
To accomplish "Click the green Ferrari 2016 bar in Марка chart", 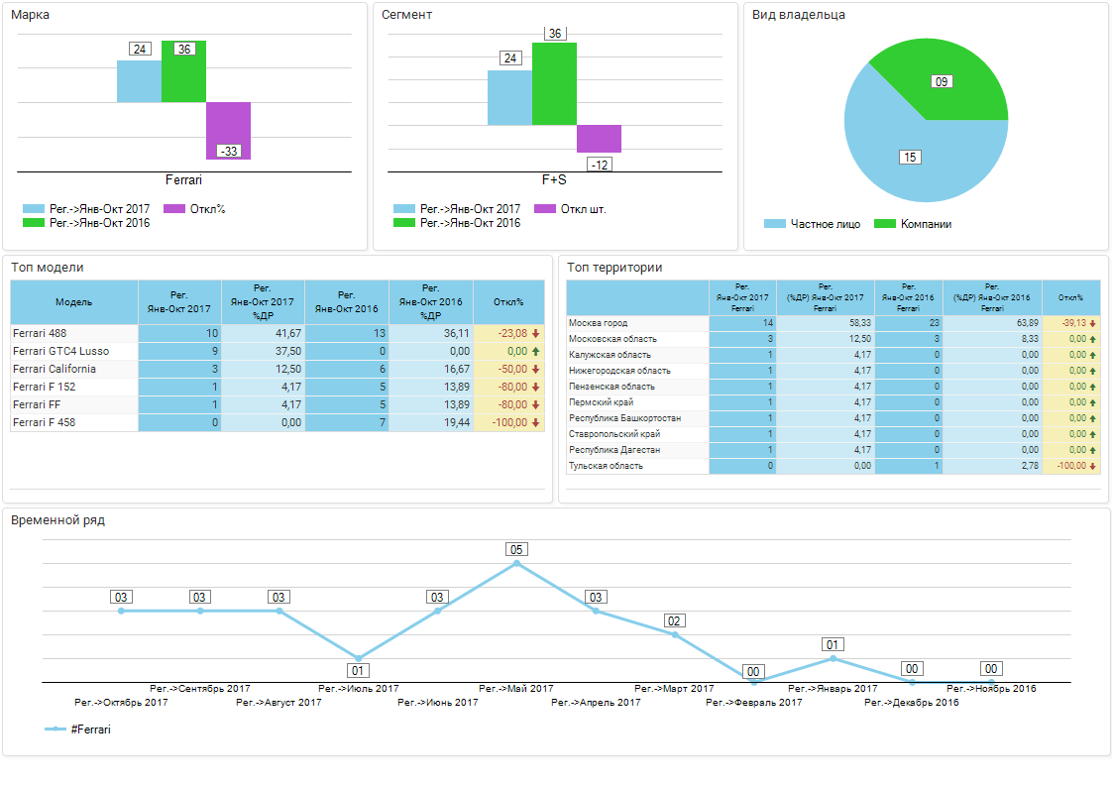I will coord(183,71).
